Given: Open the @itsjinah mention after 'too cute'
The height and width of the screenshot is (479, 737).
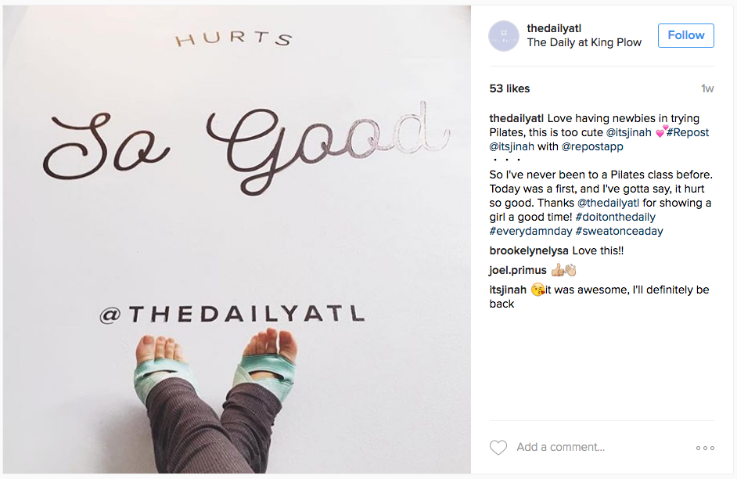Looking at the screenshot, I should pyautogui.click(x=629, y=132).
